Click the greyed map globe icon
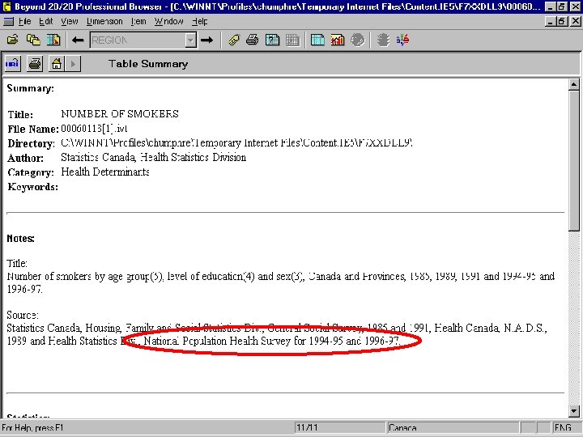 [x=358, y=40]
